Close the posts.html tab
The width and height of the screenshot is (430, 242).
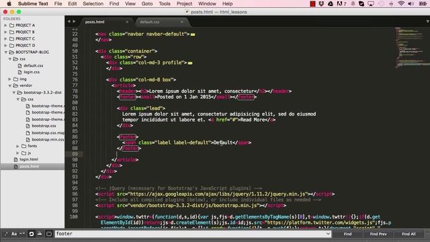point(127,22)
